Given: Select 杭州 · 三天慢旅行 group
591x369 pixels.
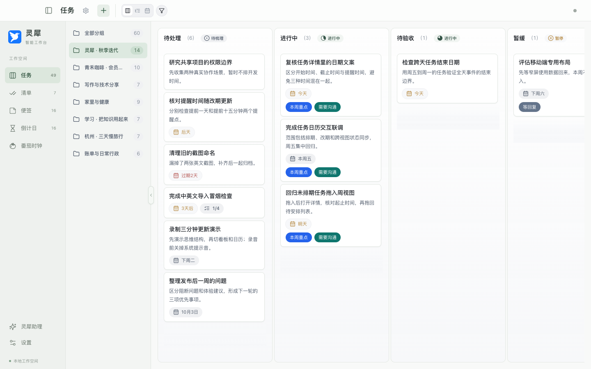Looking at the screenshot, I should click(x=108, y=136).
